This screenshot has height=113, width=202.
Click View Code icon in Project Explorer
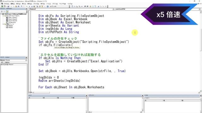pyautogui.click(x=2, y=11)
